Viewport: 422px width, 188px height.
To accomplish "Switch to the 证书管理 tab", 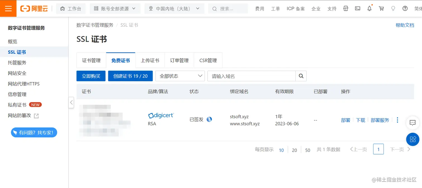I will tap(91, 60).
